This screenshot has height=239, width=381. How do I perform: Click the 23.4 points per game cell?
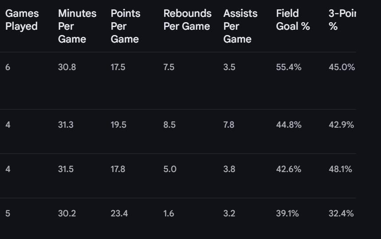(x=119, y=214)
